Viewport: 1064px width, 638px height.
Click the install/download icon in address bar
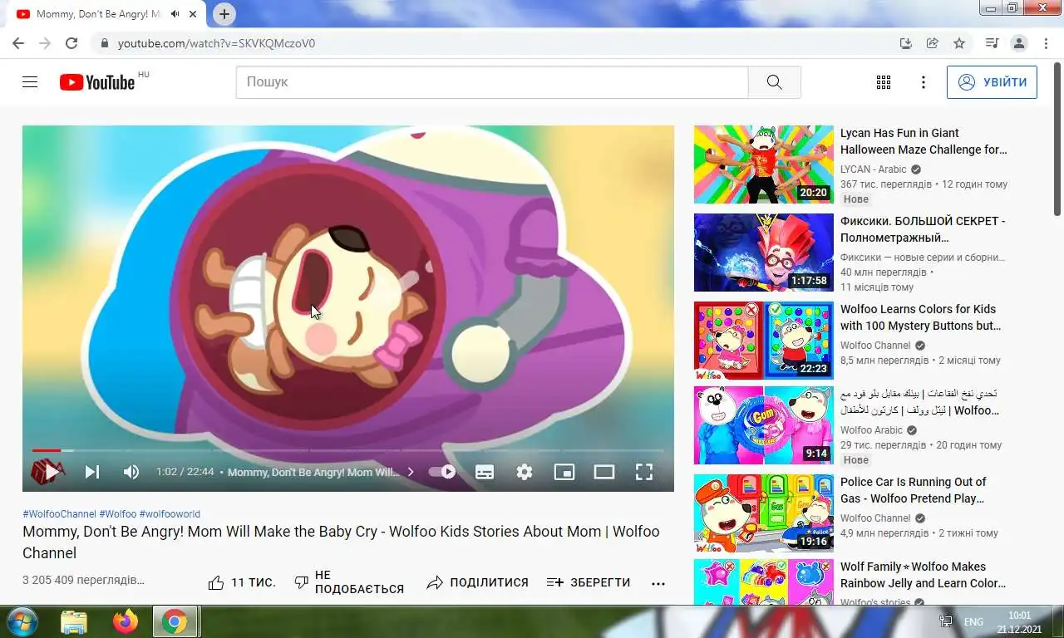(906, 43)
